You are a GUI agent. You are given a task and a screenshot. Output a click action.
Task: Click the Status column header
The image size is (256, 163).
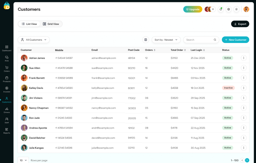click(x=226, y=50)
